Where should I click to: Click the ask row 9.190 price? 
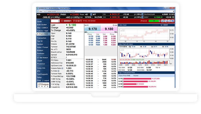point(114,38)
